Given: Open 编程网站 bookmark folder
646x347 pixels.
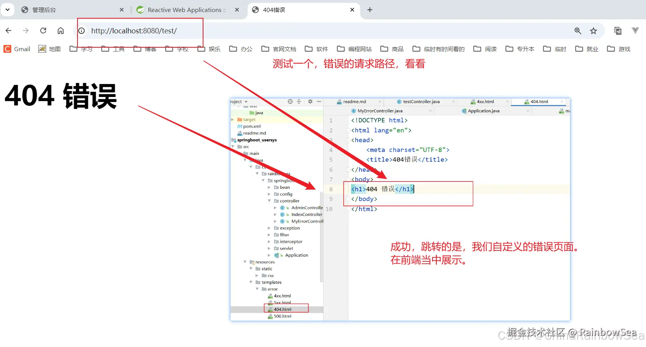Looking at the screenshot, I should (355, 49).
